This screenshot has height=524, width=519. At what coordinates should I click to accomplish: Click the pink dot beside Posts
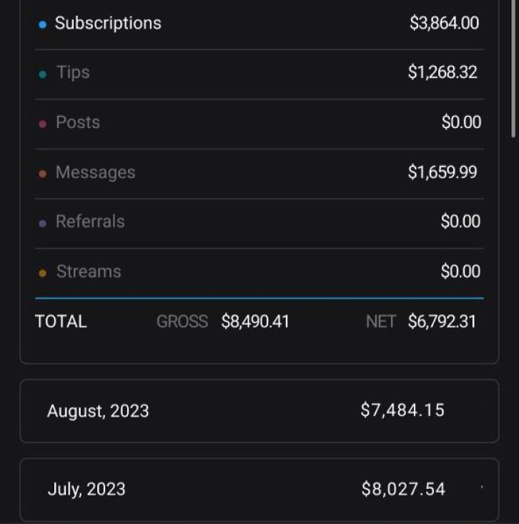[42, 124]
